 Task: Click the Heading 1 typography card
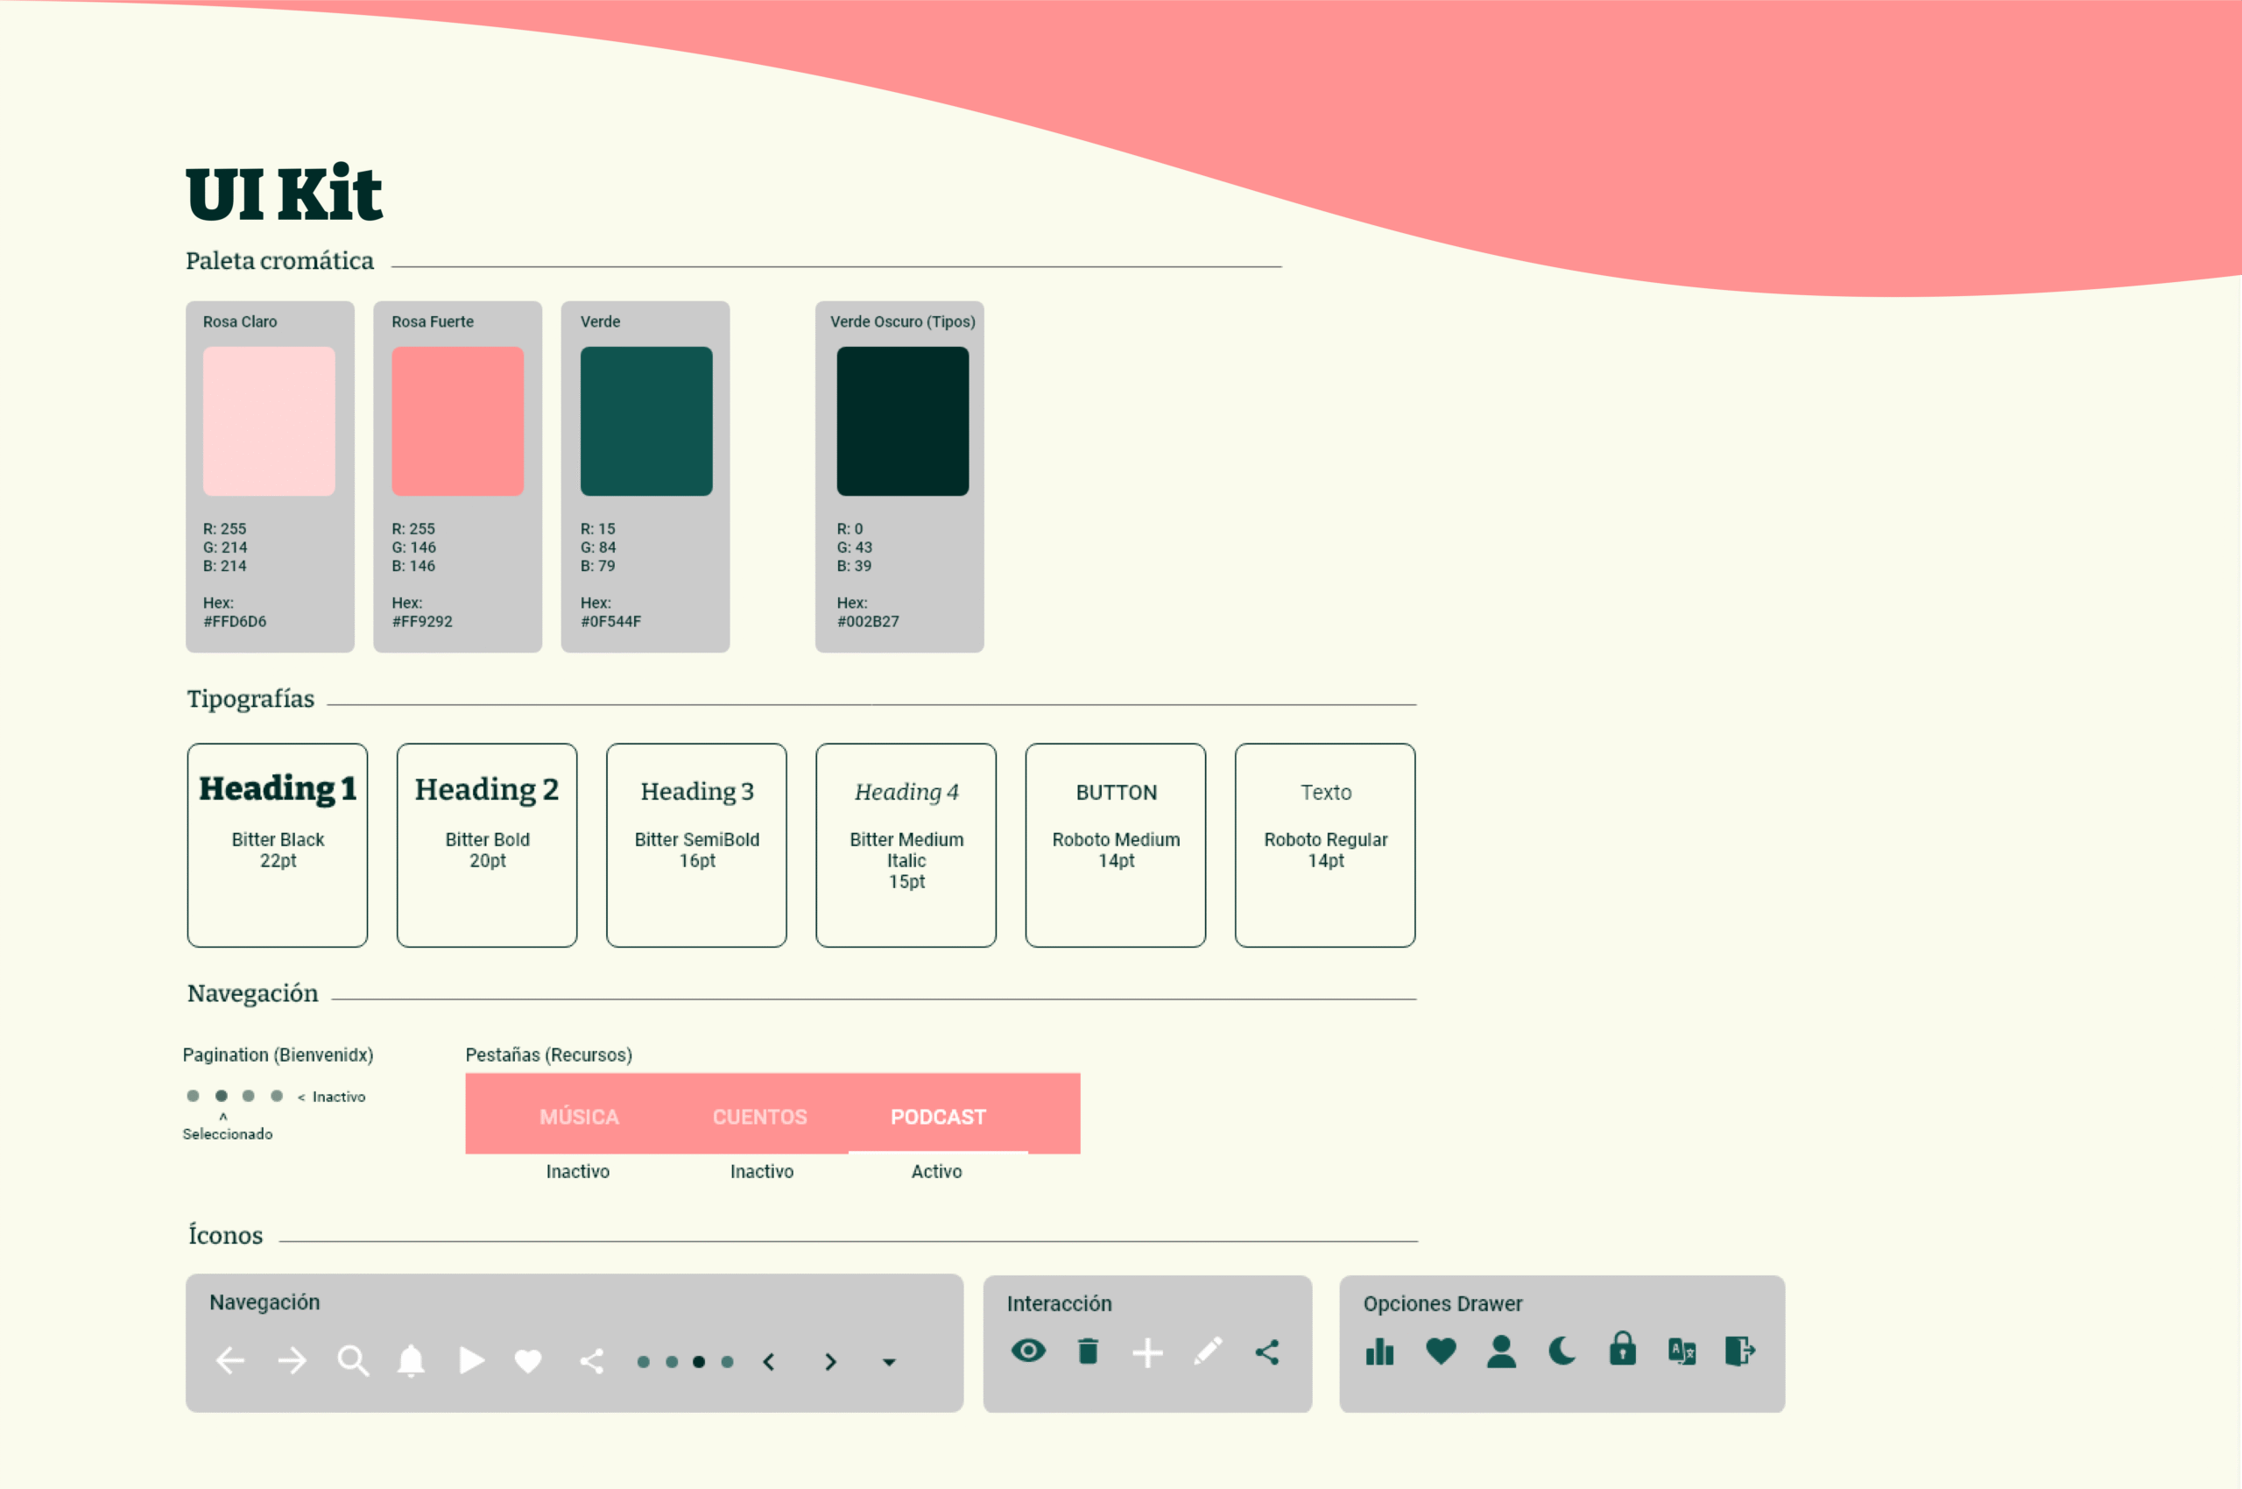tap(278, 844)
